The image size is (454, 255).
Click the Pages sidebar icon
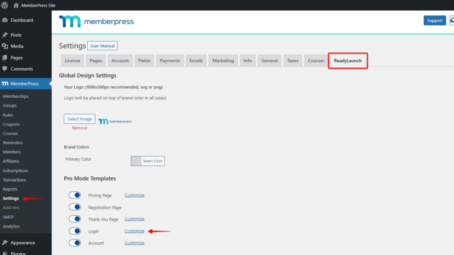click(5, 58)
